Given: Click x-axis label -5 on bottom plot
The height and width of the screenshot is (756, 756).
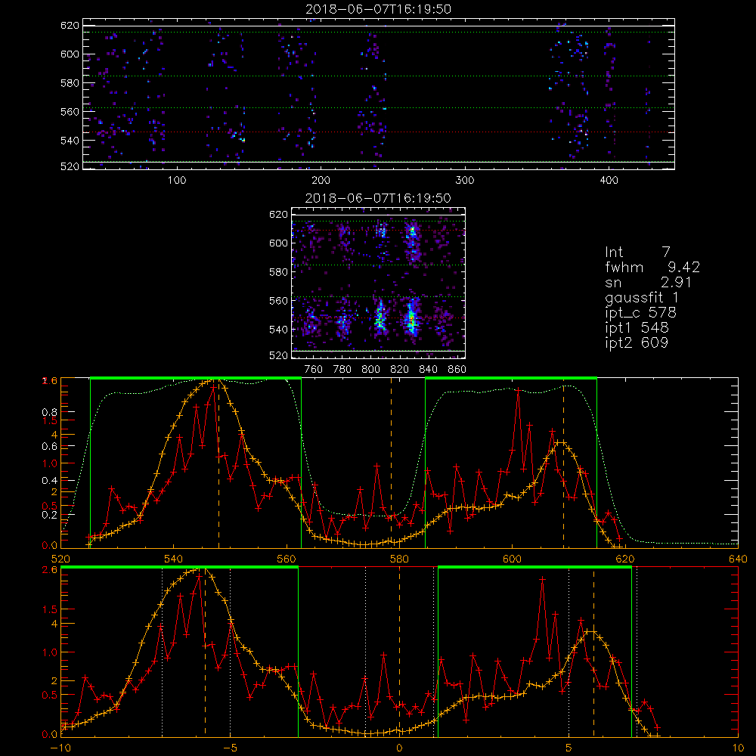Looking at the screenshot, I should point(231,748).
